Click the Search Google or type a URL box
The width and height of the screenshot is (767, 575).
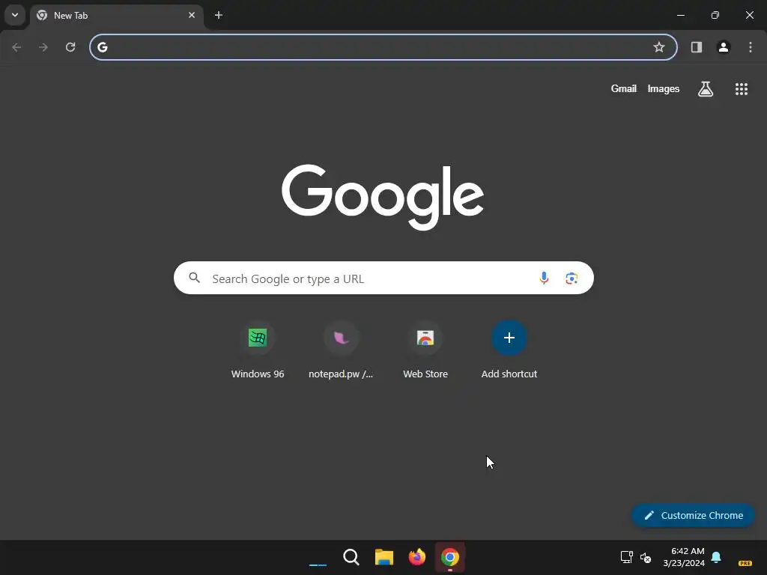pos(383,279)
